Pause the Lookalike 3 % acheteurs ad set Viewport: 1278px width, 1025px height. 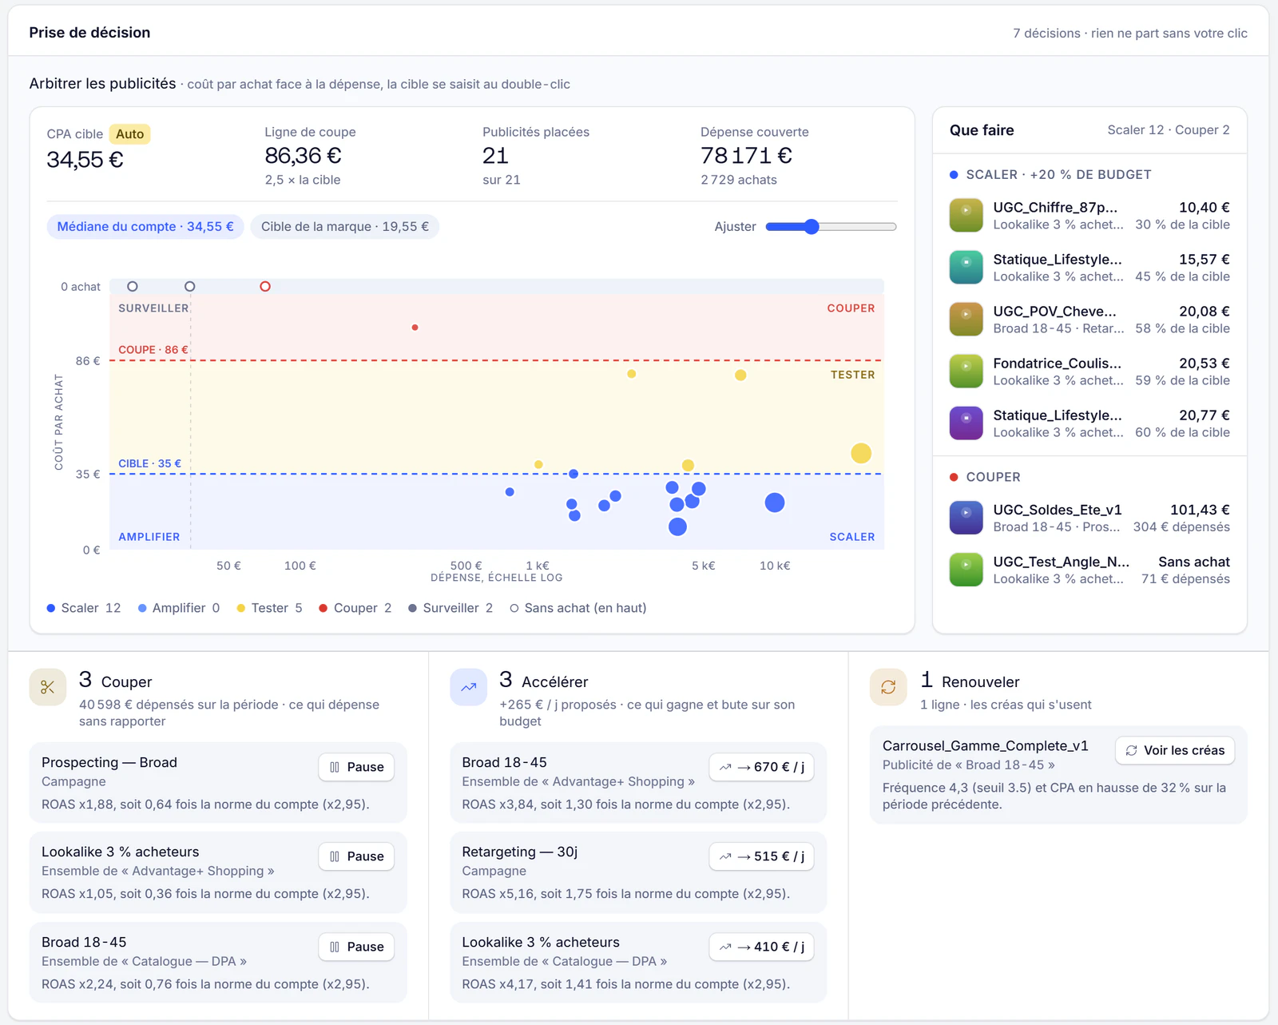[x=356, y=856]
